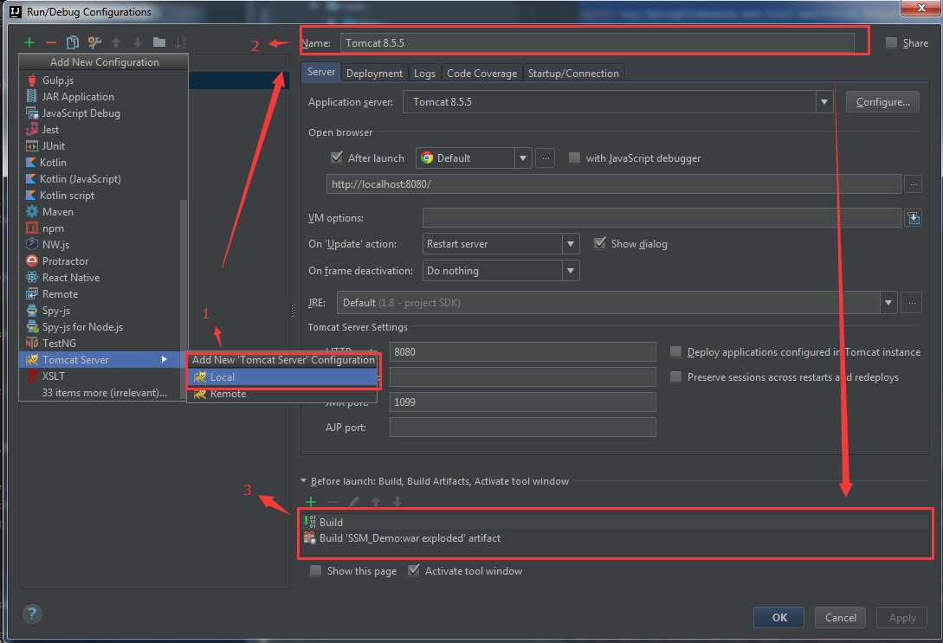Switch to the Deployment tab
Viewport: 943px width, 643px height.
[374, 74]
